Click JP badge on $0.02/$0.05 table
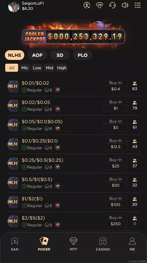147x263 pixels. click(57, 109)
